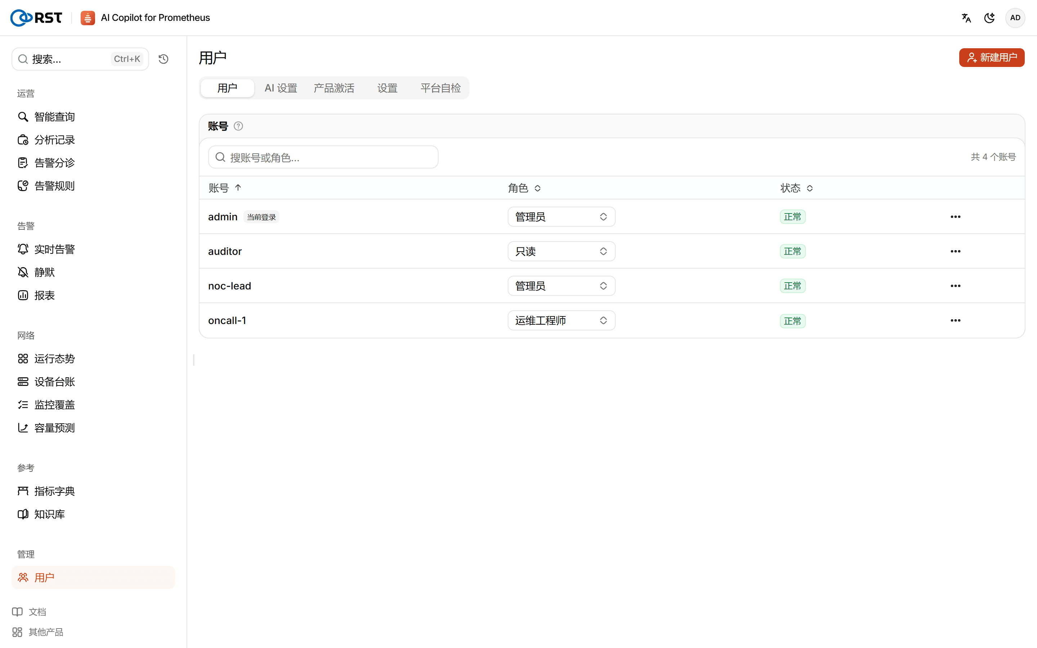Screen dimensions: 1037x648
Task: Switch to the 平台自检 tab
Action: click(x=440, y=88)
